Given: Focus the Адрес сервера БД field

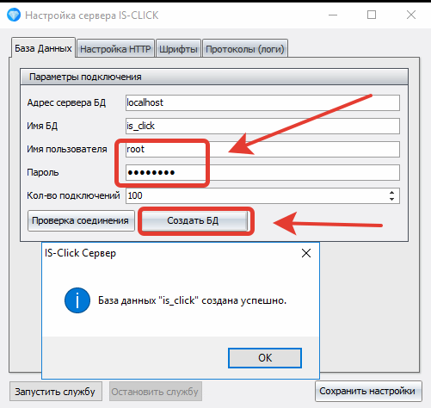Looking at the screenshot, I should tap(262, 102).
